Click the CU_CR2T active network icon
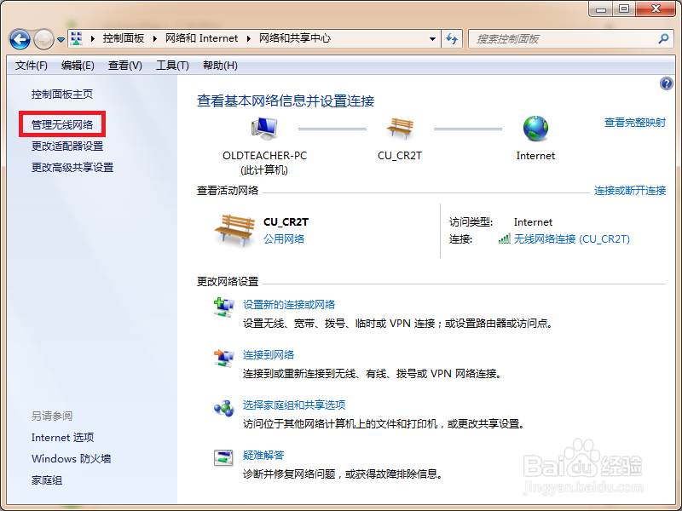This screenshot has height=511, width=682. [x=234, y=228]
